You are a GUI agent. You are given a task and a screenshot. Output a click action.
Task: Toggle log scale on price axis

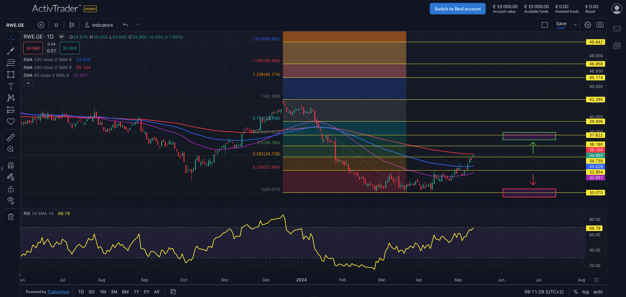(585, 292)
